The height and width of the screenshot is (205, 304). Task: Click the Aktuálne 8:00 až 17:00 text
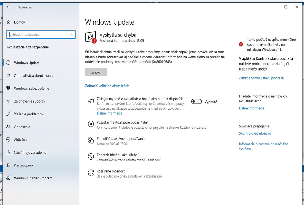point(112,144)
